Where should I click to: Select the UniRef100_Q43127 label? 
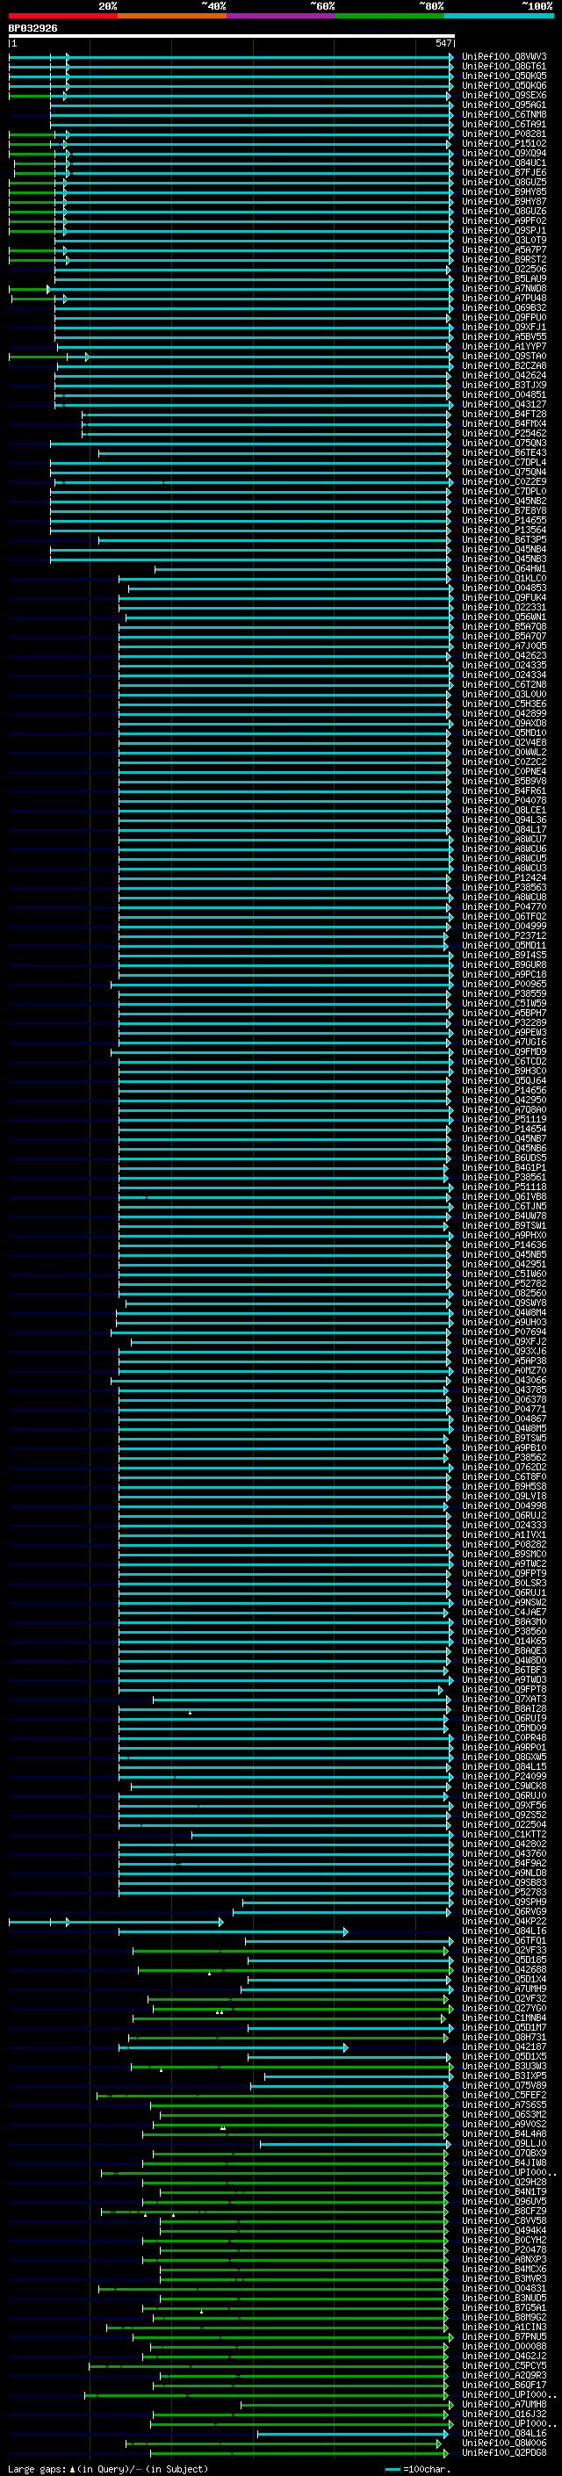[x=503, y=405]
